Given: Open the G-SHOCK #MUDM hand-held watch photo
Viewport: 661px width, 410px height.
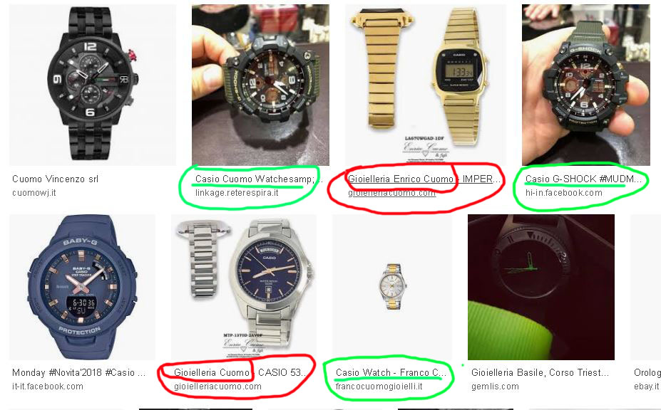Looking at the screenshot, I should click(586, 85).
